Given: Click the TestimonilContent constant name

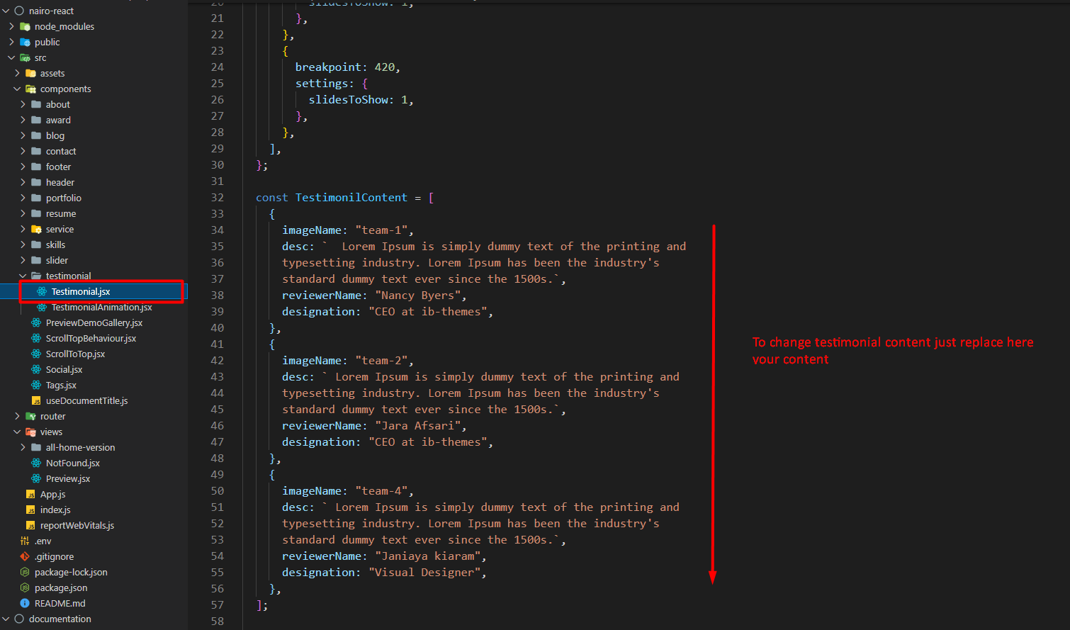Looking at the screenshot, I should (x=351, y=198).
